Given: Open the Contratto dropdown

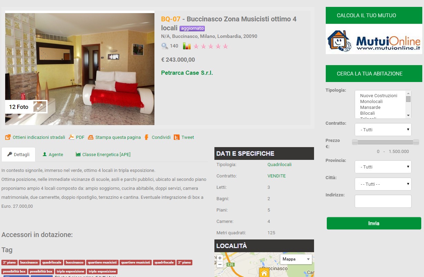Looking at the screenshot, I should point(383,130).
